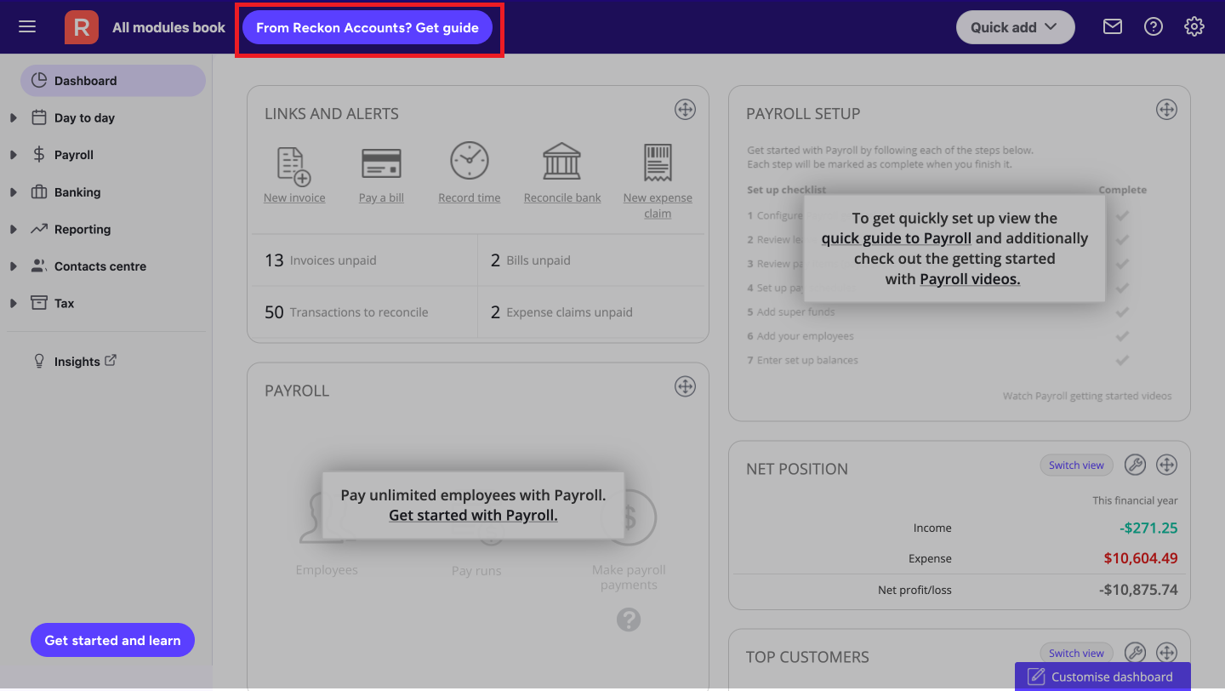Screen dimensions: 1225x691
Task: Click the move handle on the Payroll panel
Action: [685, 386]
